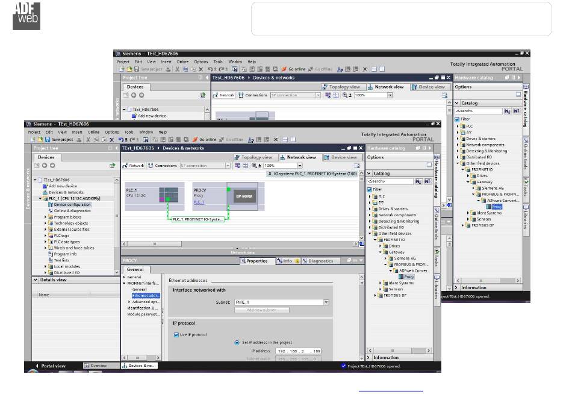Click the PLC_1.PROFINET IO-Syste... network label
The height and width of the screenshot is (394, 572).
[x=197, y=219]
